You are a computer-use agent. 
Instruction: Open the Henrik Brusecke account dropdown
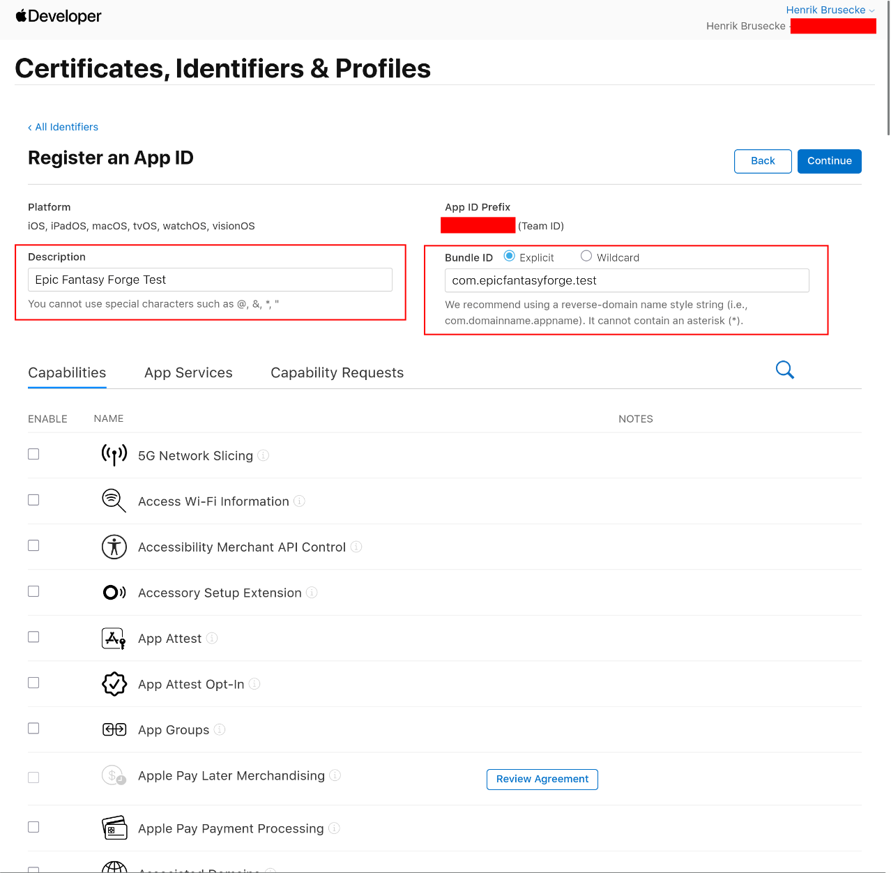[x=830, y=10]
